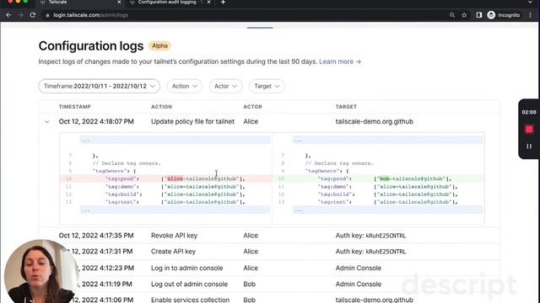Click the address bar lock icon

tap(47, 15)
